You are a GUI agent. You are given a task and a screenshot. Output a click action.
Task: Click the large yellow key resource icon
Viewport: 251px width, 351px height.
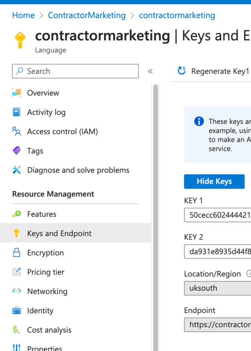[x=20, y=40]
